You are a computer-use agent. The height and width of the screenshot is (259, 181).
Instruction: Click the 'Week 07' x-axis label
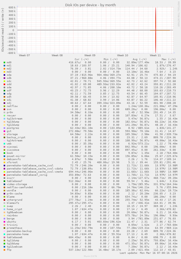(x=24, y=55)
